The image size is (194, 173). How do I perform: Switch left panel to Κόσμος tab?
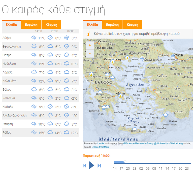(51, 25)
